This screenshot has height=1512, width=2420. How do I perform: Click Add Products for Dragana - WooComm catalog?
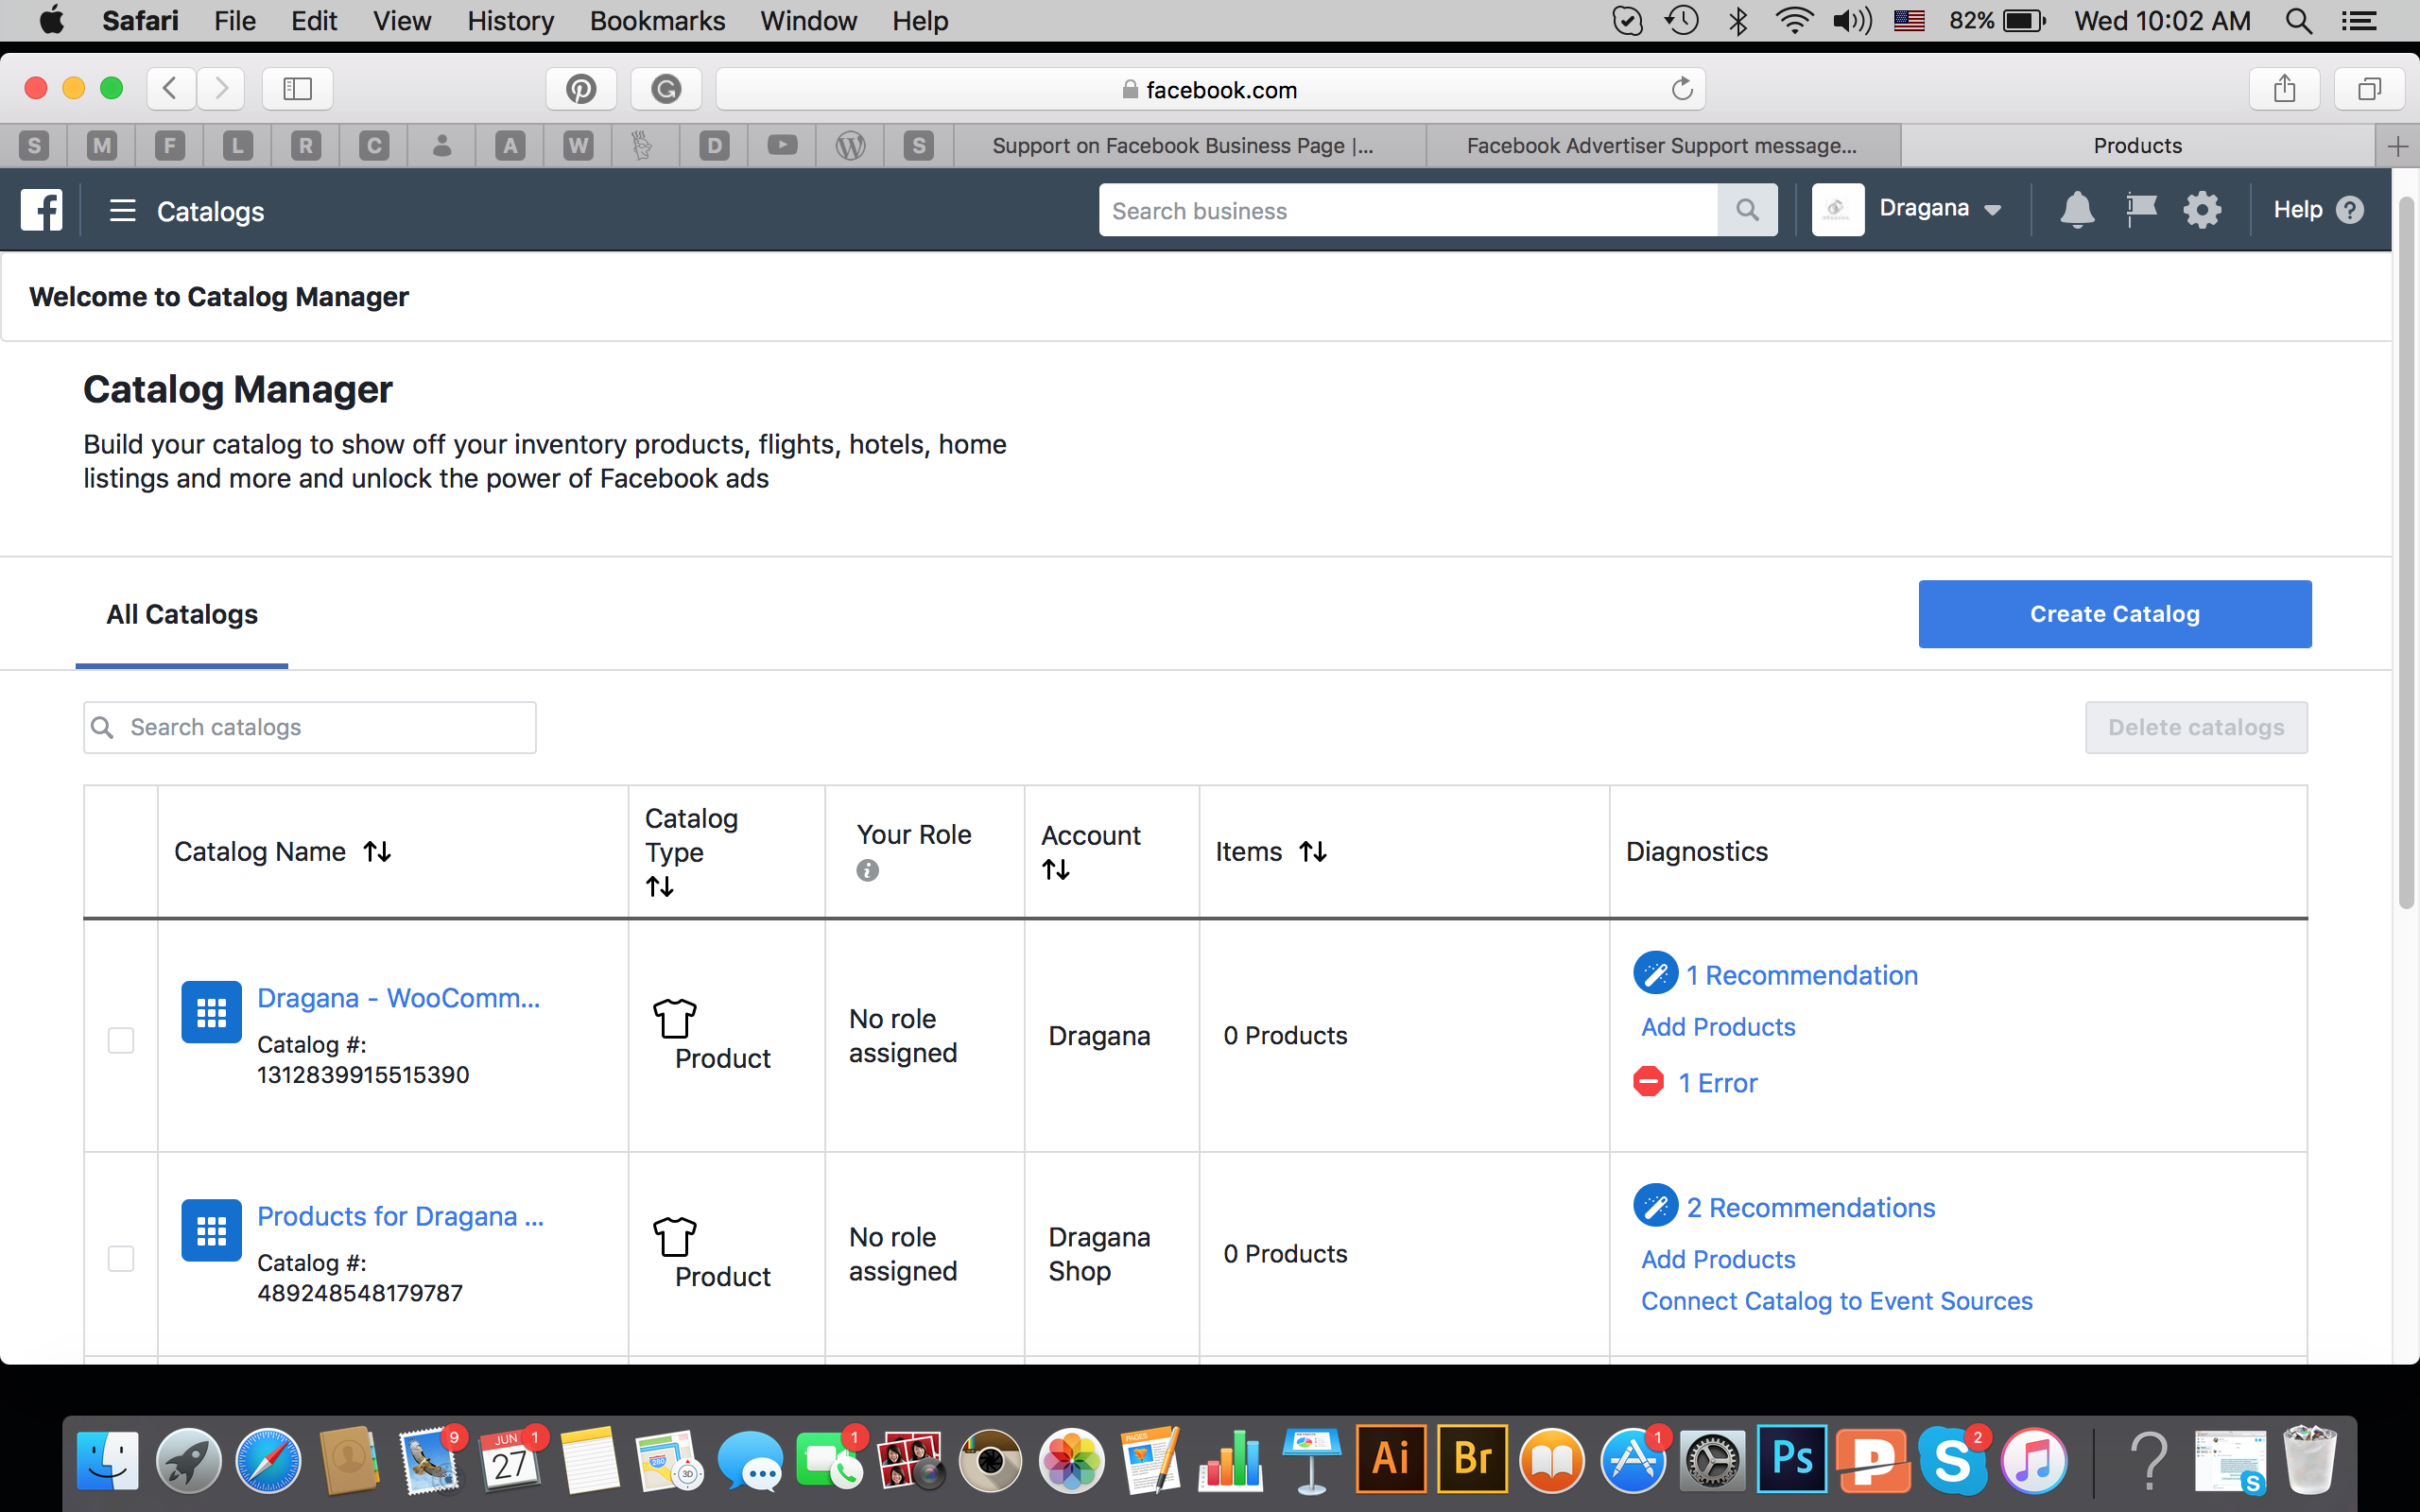pyautogui.click(x=1718, y=1027)
